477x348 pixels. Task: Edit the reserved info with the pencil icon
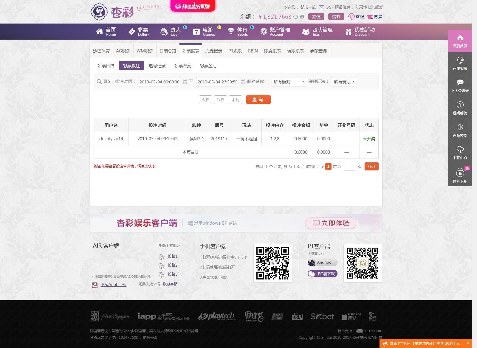pos(371,7)
